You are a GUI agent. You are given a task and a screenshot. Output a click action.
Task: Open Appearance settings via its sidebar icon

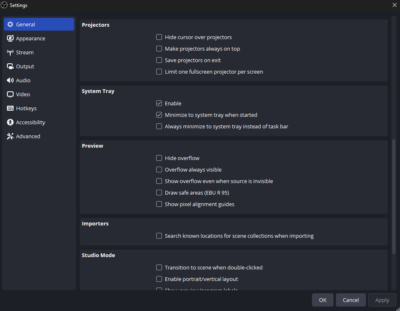[10, 38]
